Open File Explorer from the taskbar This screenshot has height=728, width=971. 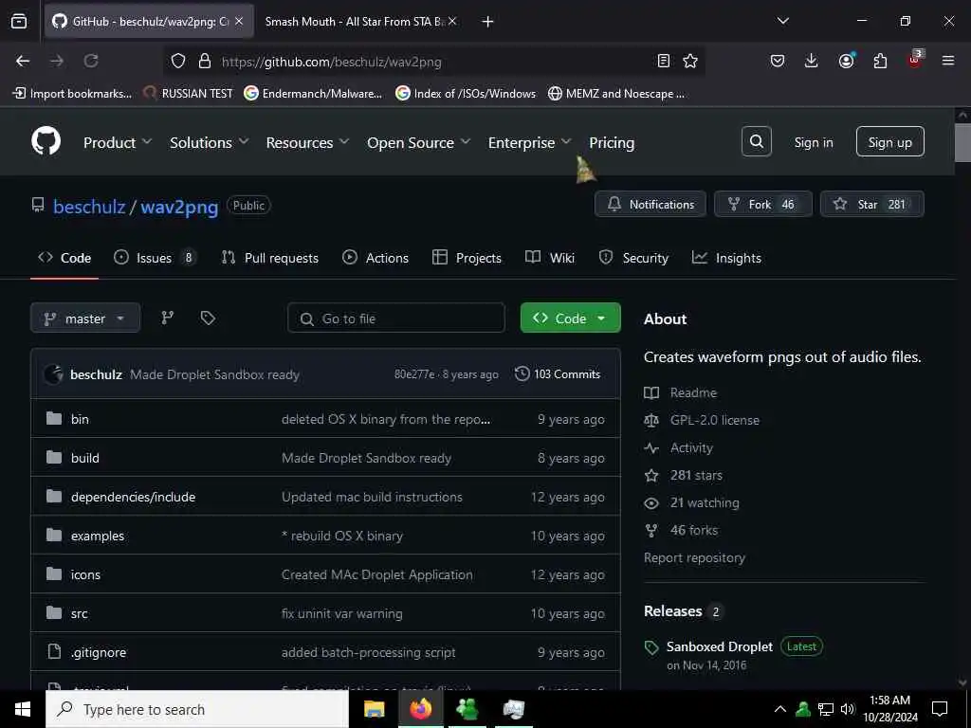click(x=374, y=709)
